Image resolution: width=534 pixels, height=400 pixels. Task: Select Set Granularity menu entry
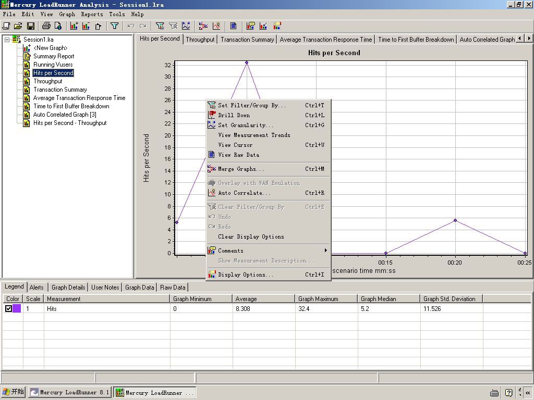pyautogui.click(x=269, y=125)
